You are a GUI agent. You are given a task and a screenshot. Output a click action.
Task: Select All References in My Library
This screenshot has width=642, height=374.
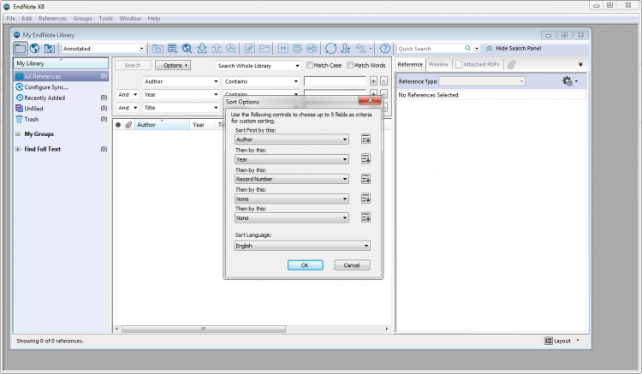tap(62, 76)
